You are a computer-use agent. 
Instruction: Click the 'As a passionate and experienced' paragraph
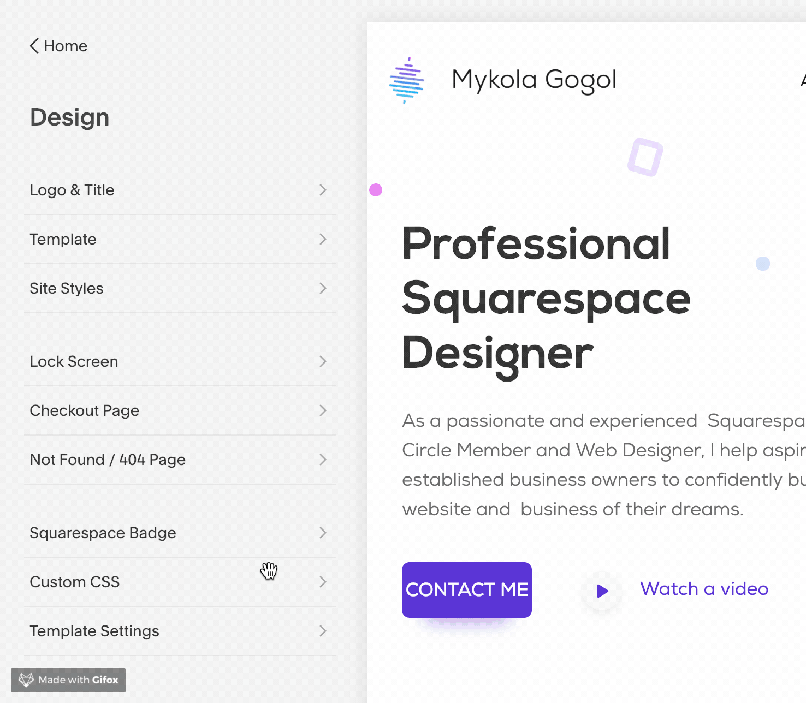(604, 465)
